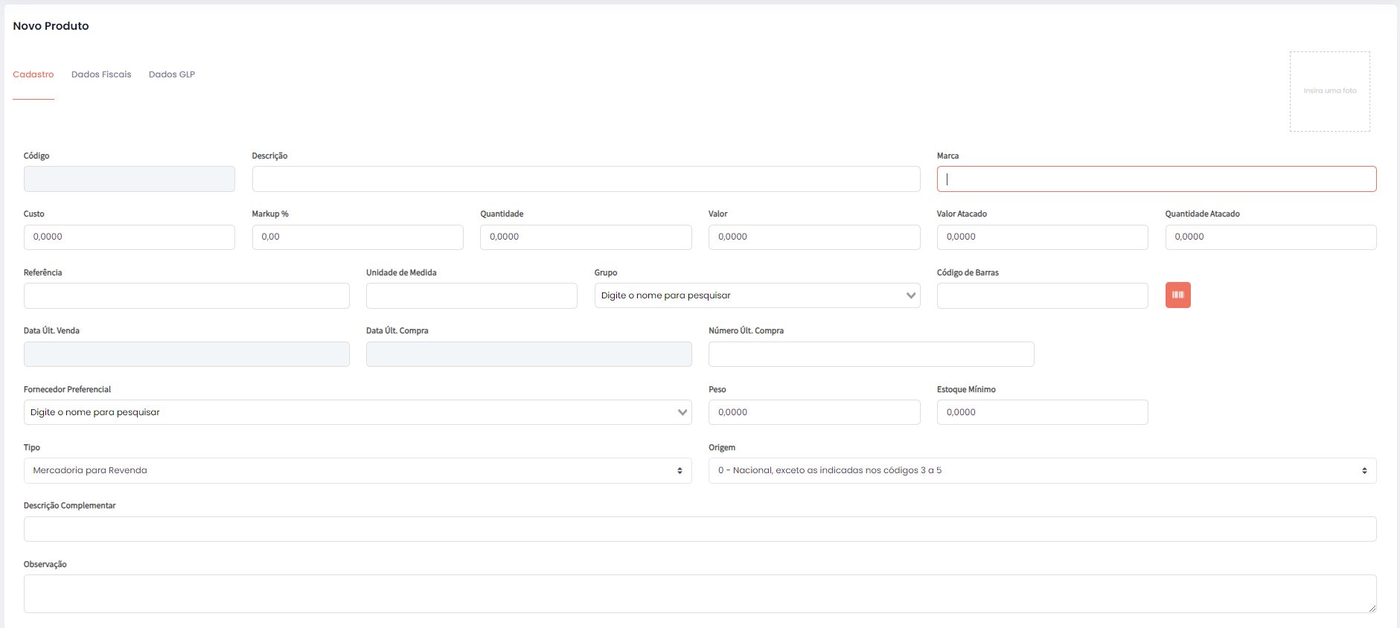Image resolution: width=1400 pixels, height=628 pixels.
Task: Open the Fornecedor Preferencial dropdown
Action: [x=357, y=412]
